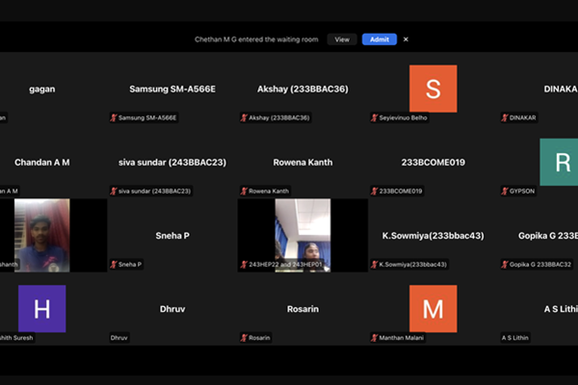Select the orange M avatar tile
578x385 pixels.
(433, 308)
